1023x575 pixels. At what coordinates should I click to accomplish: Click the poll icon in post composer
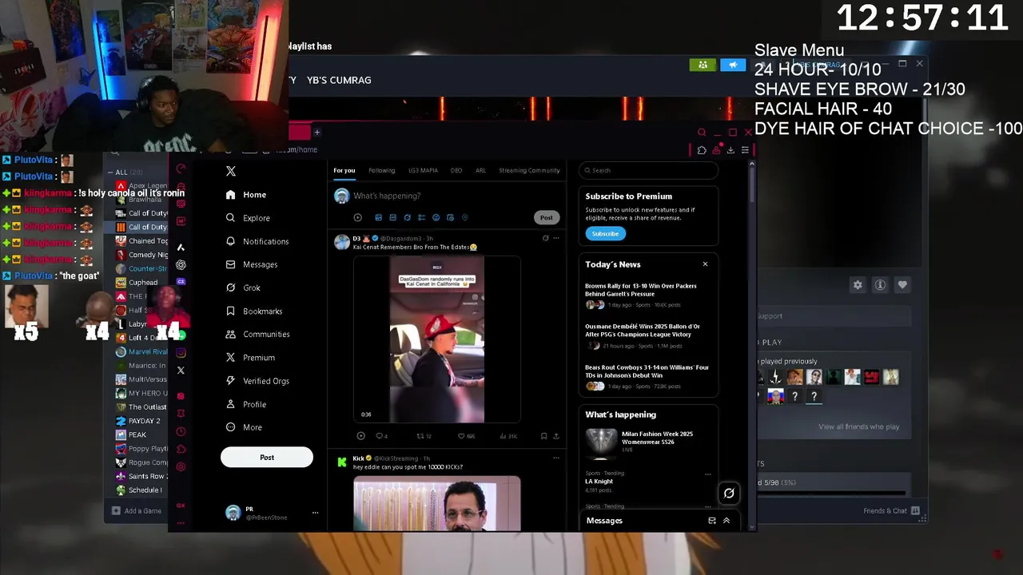click(x=421, y=217)
